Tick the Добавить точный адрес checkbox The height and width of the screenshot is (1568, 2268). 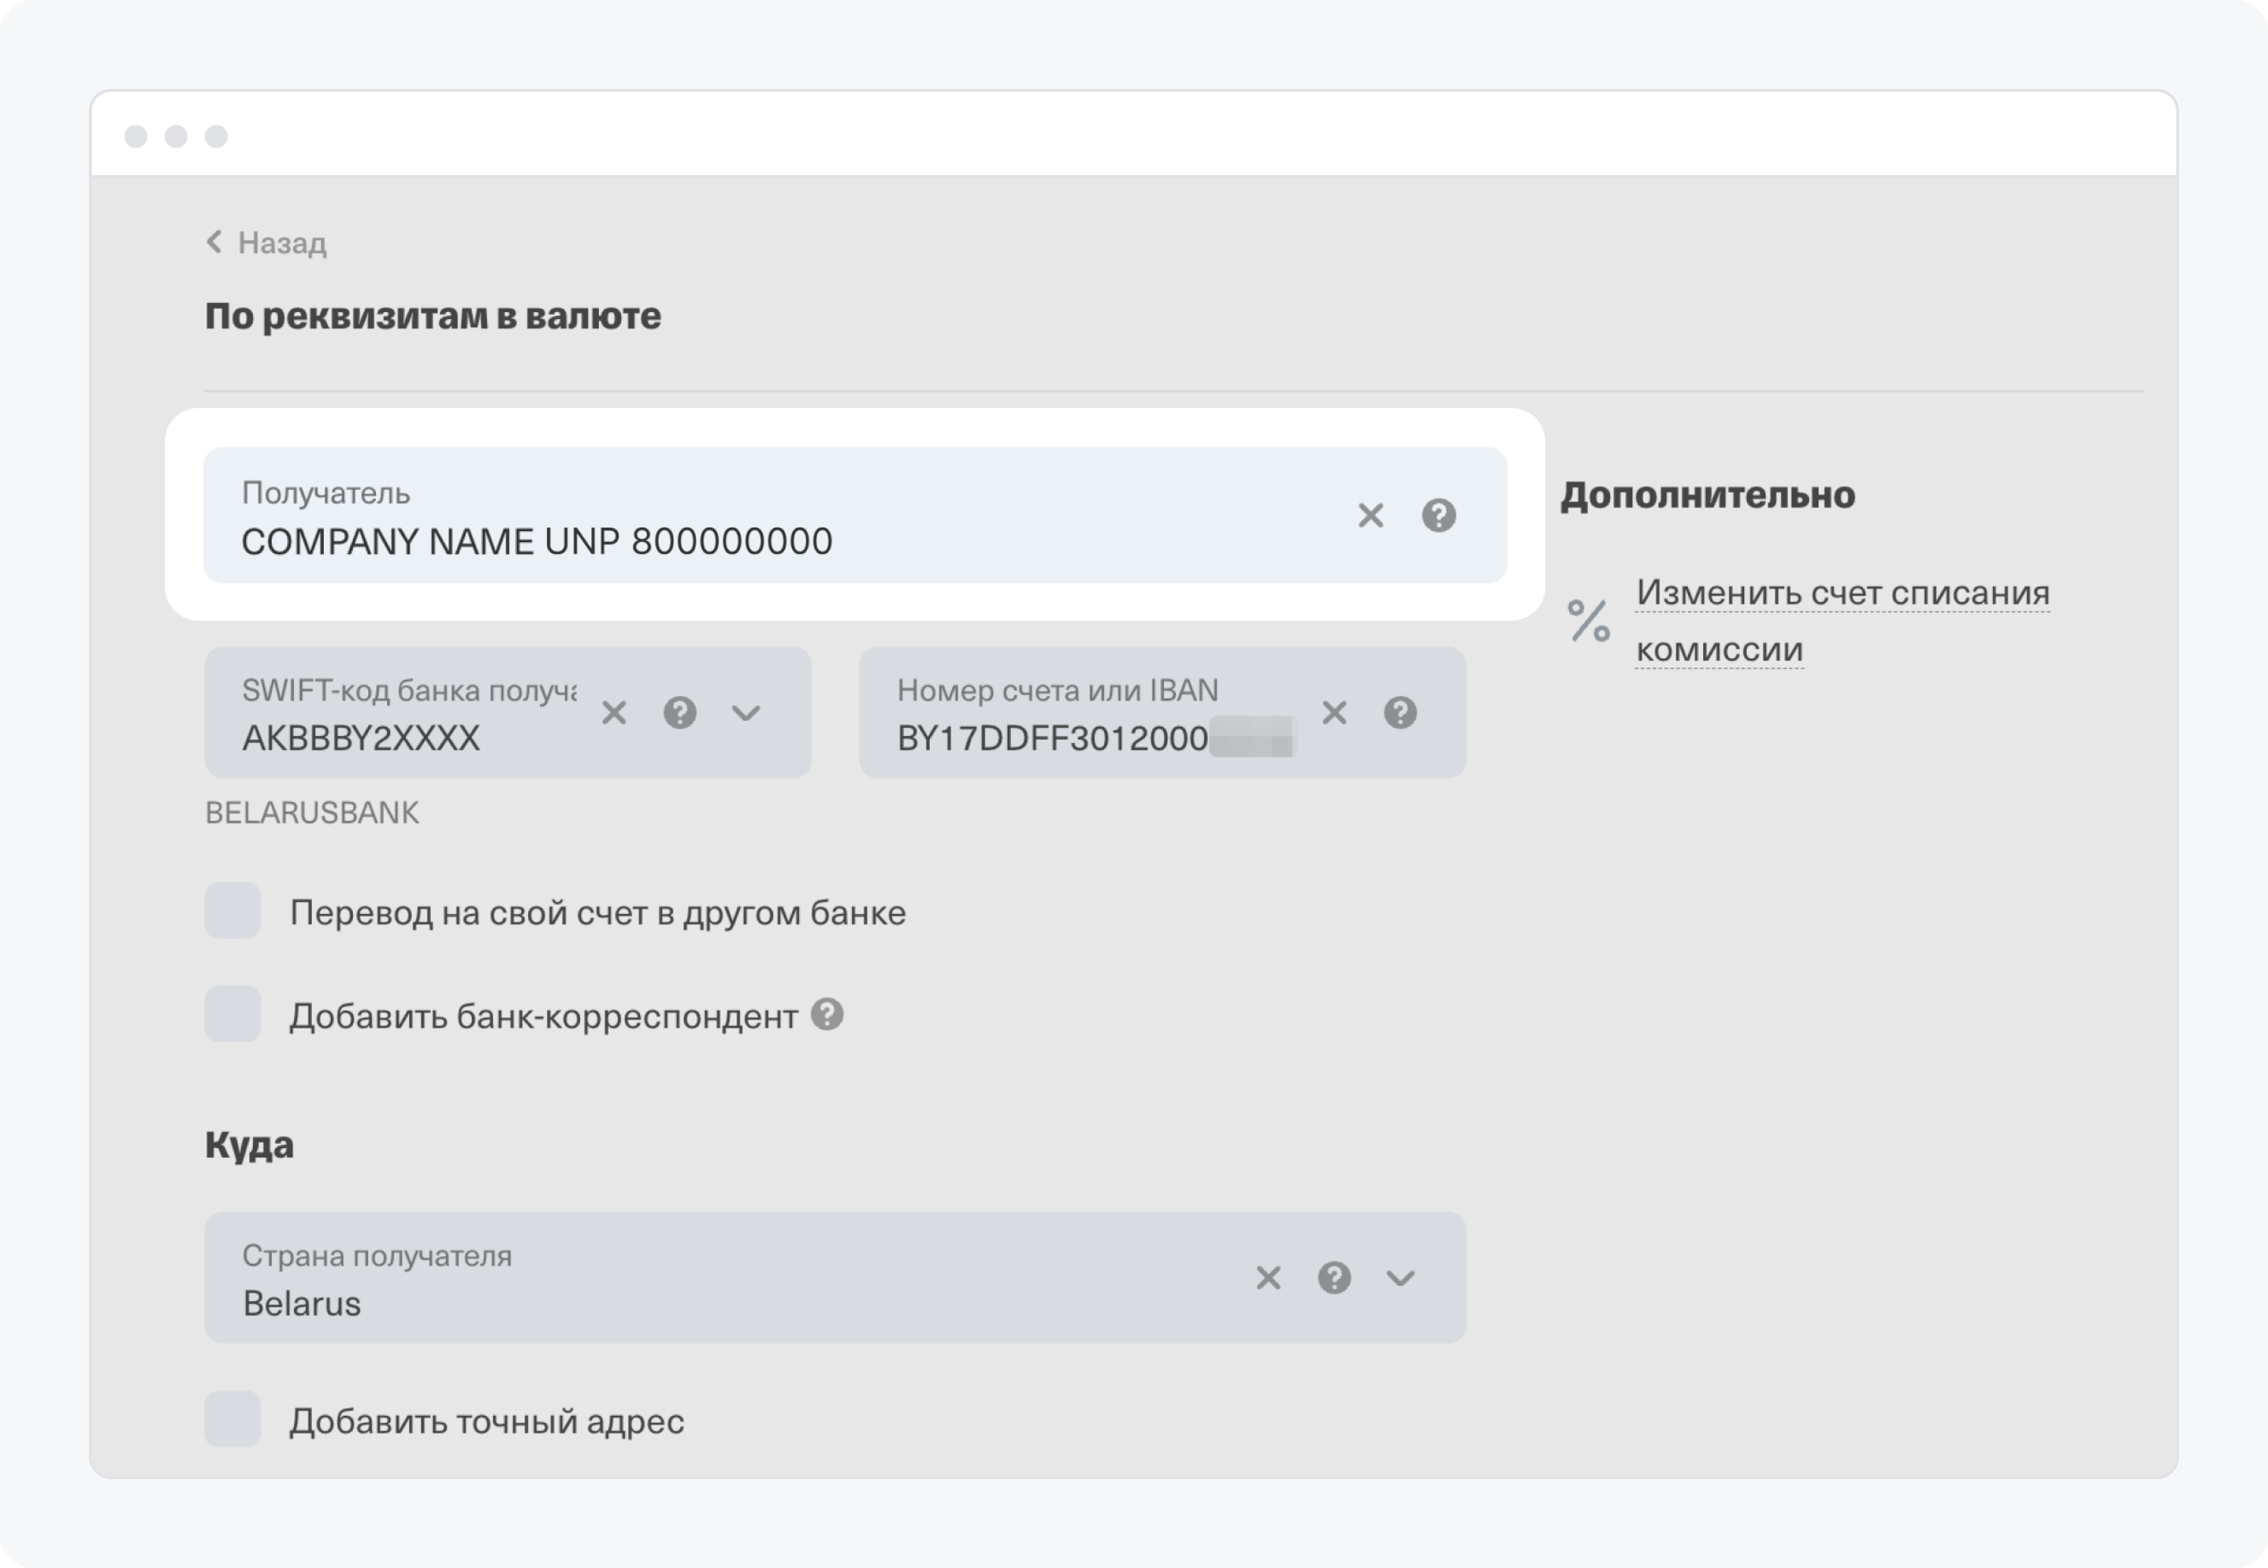(233, 1419)
